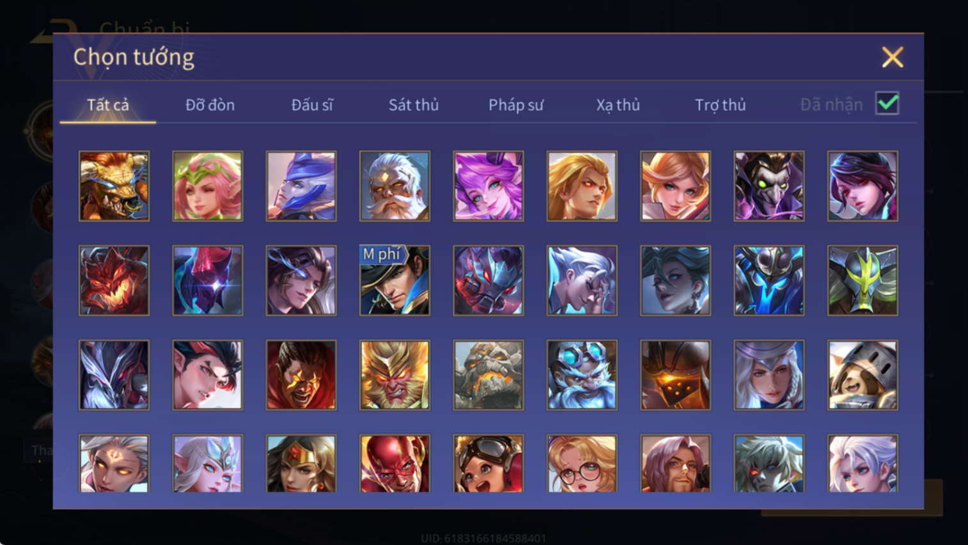968x545 pixels.
Task: Select the rock golem hero portrait
Action: click(x=488, y=375)
